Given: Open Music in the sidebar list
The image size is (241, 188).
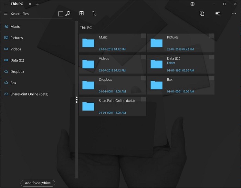Looking at the screenshot, I should click(x=15, y=26).
